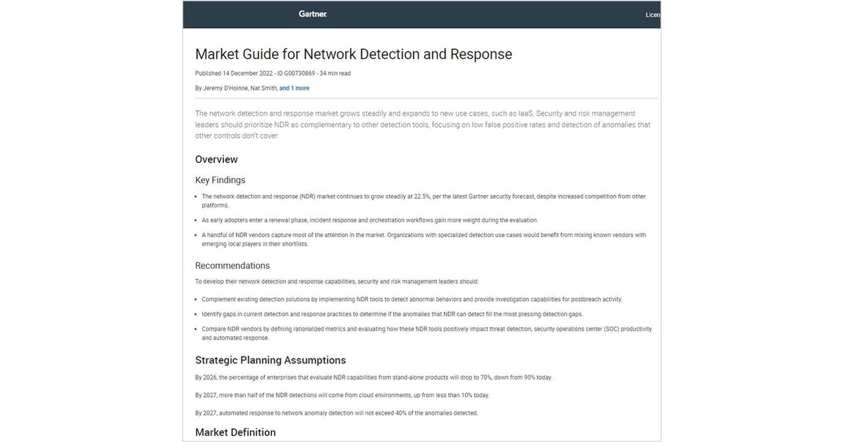
Task: Click the line 'To develop their network detection and response capabilities'
Action: pyautogui.click(x=336, y=281)
